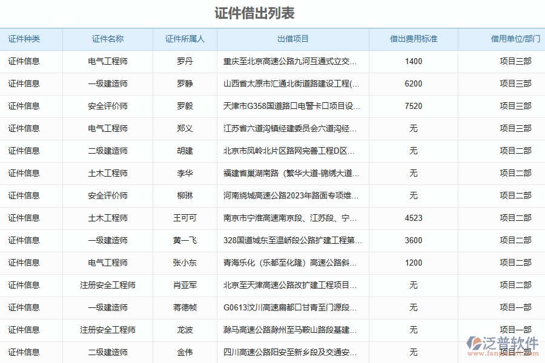This screenshot has width=545, height=363.
Task: Open 罗静's 一级建造师 certificate entry
Action: point(108,83)
